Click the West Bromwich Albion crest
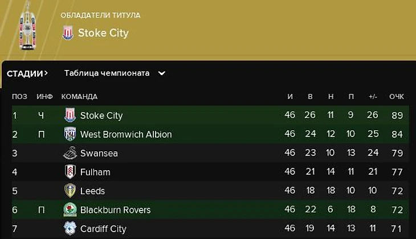Image resolution: width=416 pixels, height=239 pixels. (x=70, y=134)
